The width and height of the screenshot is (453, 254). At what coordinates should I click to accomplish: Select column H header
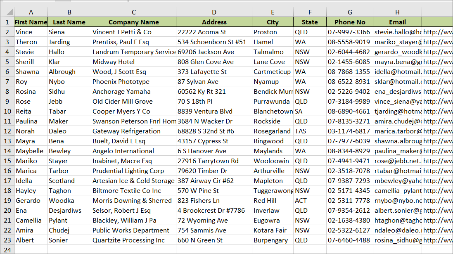[397, 12]
